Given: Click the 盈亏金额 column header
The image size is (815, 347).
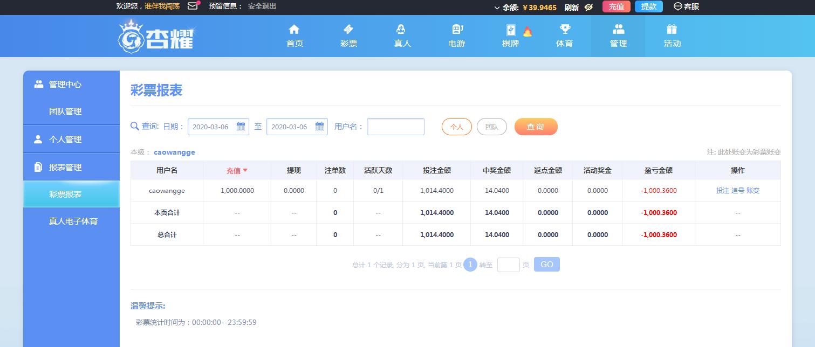Looking at the screenshot, I should coord(659,170).
